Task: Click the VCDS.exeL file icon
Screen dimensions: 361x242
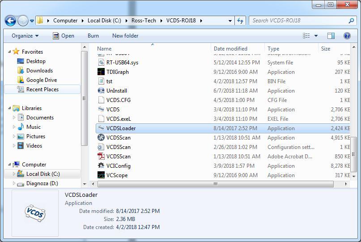Action: [x=101, y=119]
